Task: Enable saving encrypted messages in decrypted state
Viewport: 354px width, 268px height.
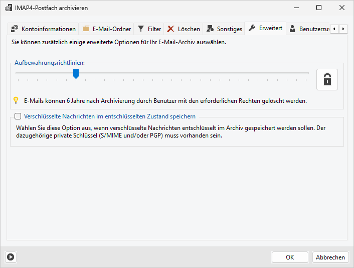Action: click(18, 116)
